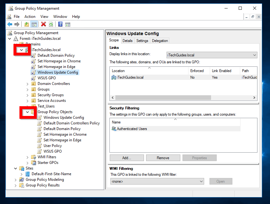Click the Group Policy Modeling icon
The width and height of the screenshot is (270, 204).
[22, 180]
